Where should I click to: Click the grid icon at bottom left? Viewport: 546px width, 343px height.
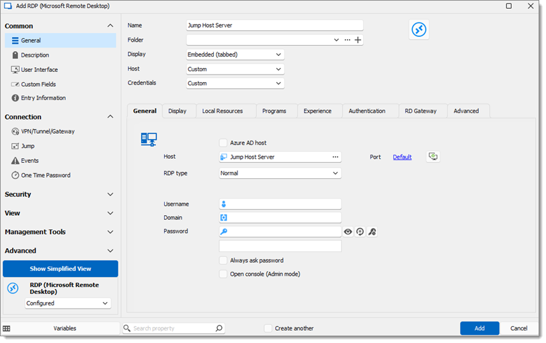pyautogui.click(x=7, y=328)
